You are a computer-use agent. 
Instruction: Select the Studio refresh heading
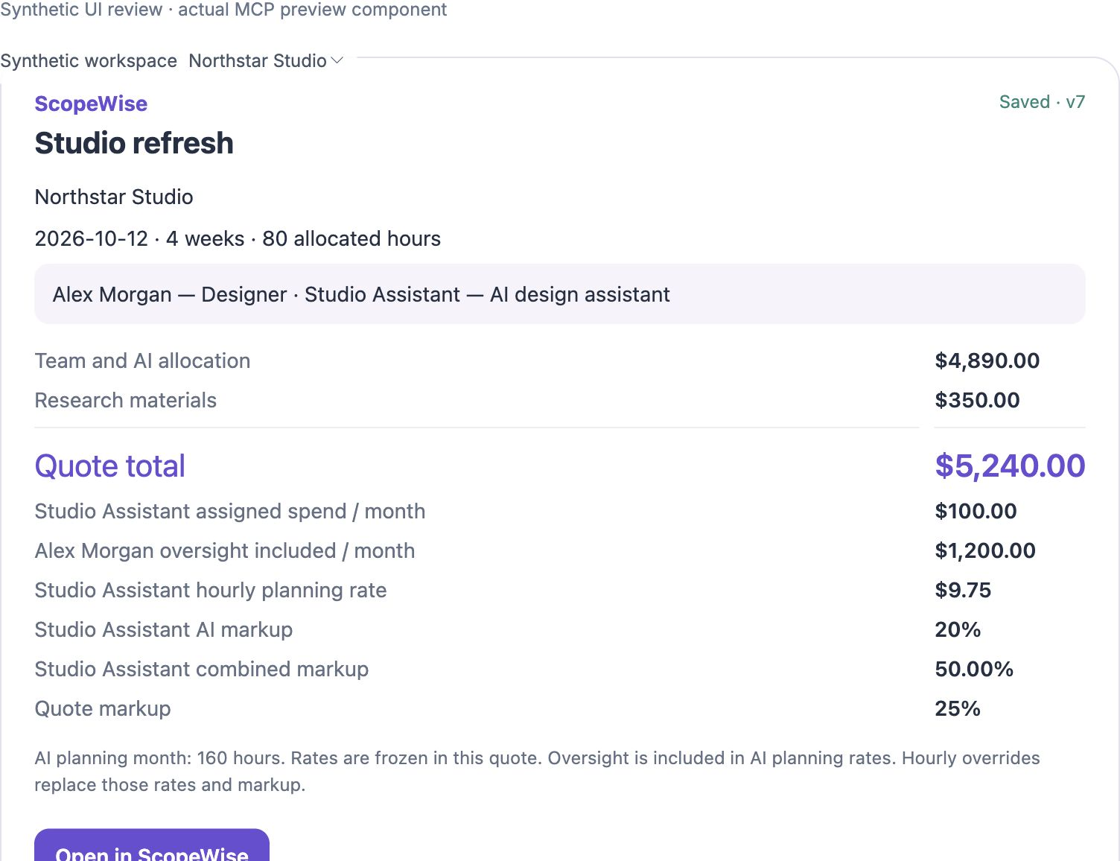[x=134, y=143]
